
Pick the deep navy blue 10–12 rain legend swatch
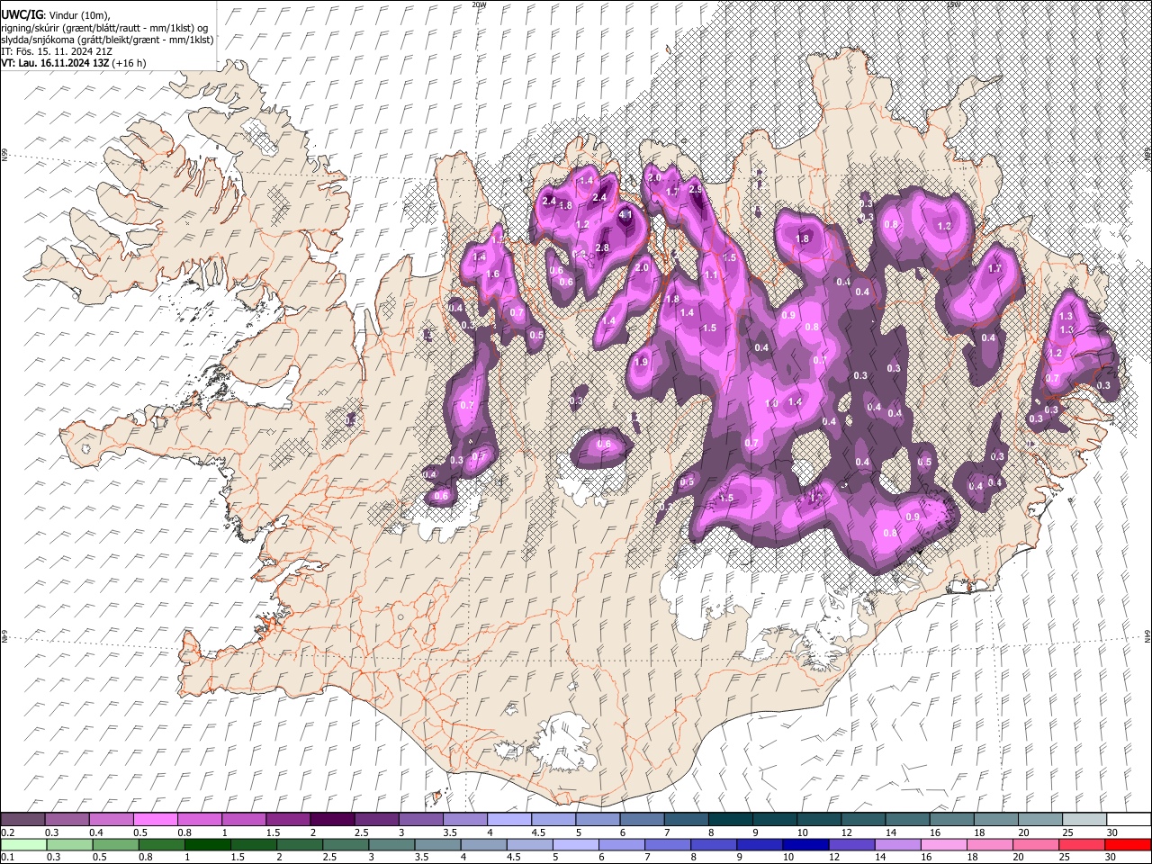click(805, 844)
